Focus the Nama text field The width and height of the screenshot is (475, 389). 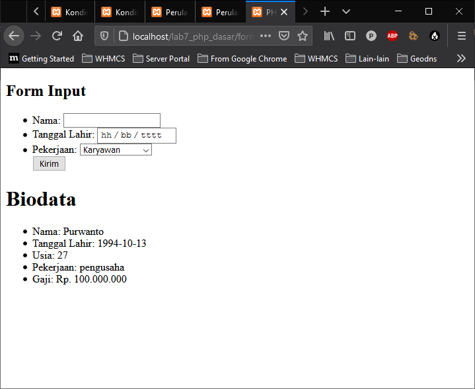tap(112, 120)
